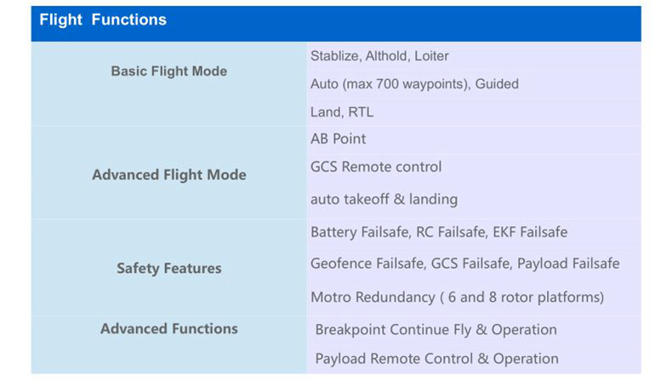Click Breakpoint Continue Fly & Operation
Viewport: 672px width, 380px height.
(x=436, y=330)
